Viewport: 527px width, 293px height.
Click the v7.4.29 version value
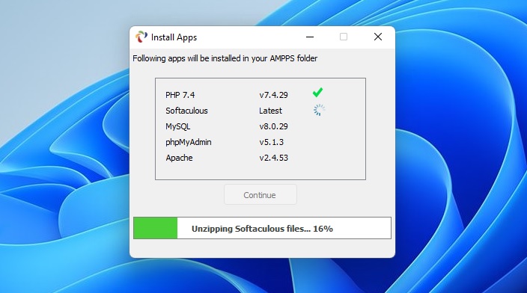point(273,95)
